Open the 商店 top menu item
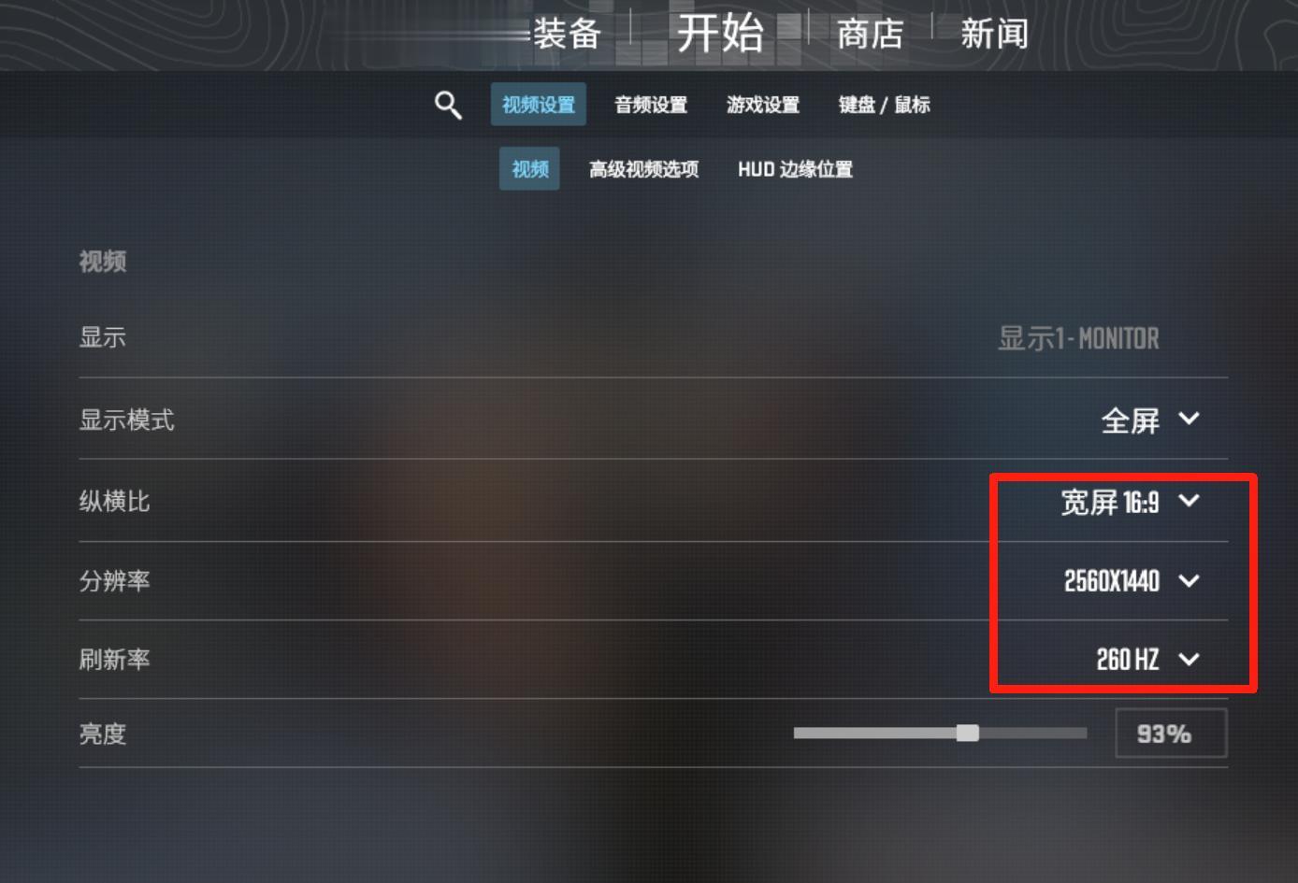Image resolution: width=1298 pixels, height=883 pixels. coord(870,35)
